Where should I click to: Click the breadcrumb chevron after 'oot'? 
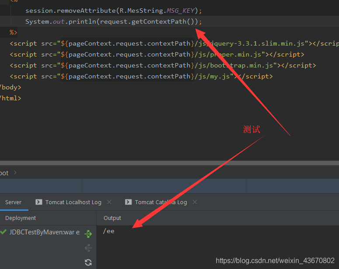[15, 173]
